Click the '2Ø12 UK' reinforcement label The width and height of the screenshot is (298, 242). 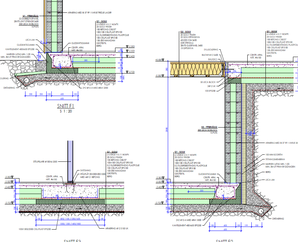point(211,86)
